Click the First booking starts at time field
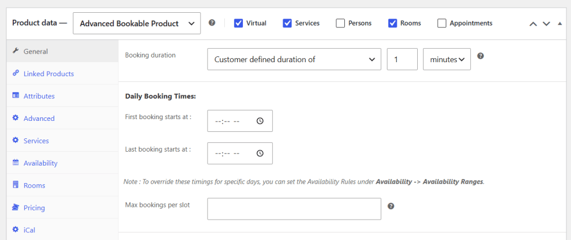The image size is (571, 240). tap(240, 121)
